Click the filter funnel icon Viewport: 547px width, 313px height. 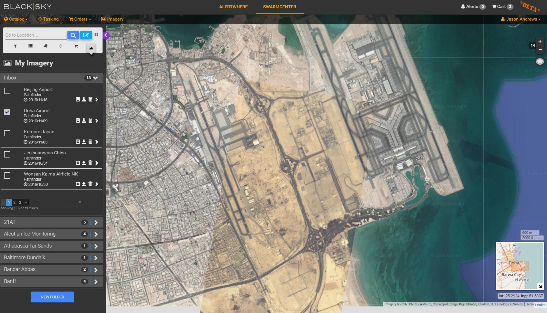[15, 46]
